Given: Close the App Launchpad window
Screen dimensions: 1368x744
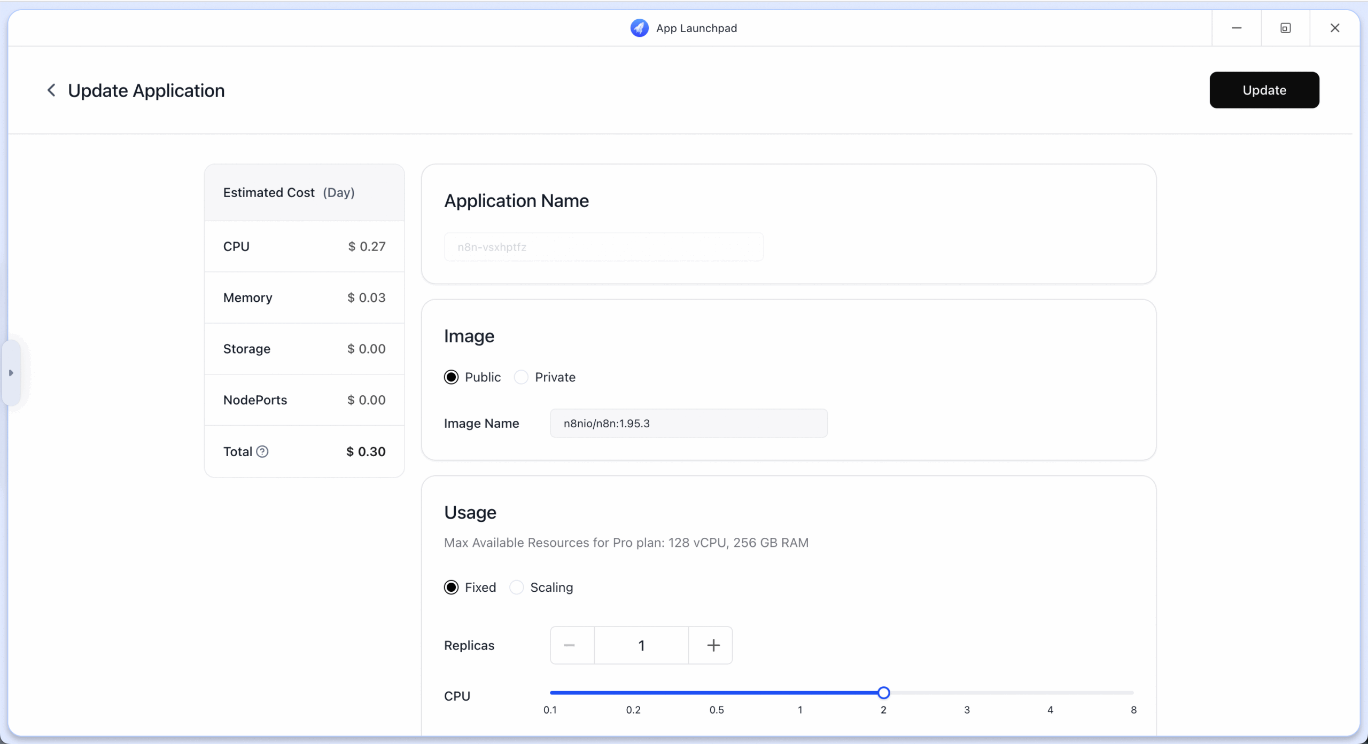Looking at the screenshot, I should (1335, 28).
